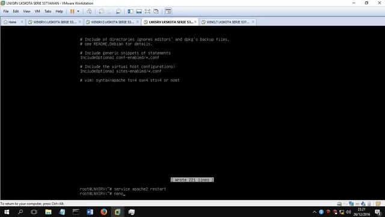The height and width of the screenshot is (217, 385).
Task: Open the Snapshot Manager icon
Action: (119, 11)
